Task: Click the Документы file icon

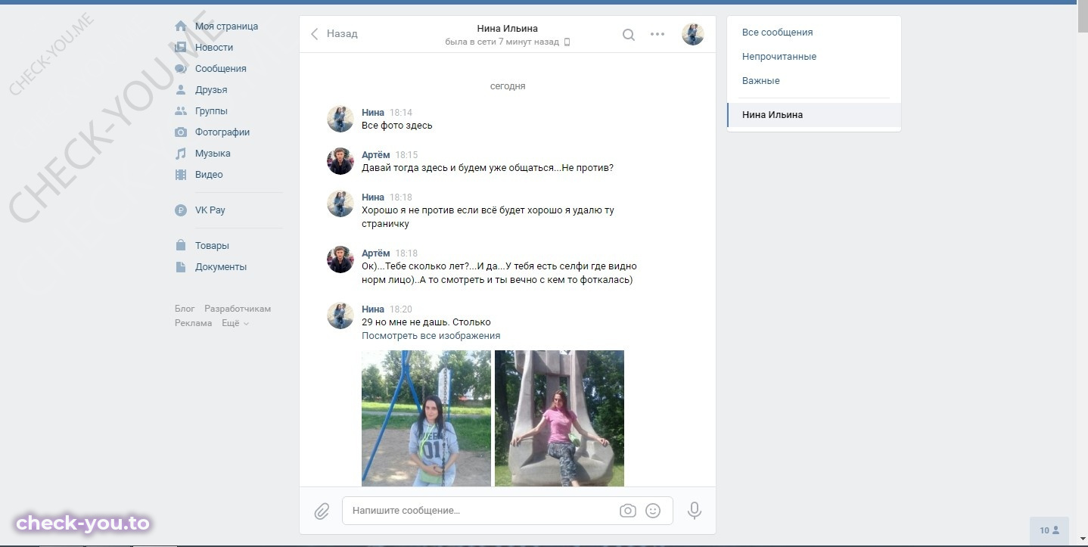Action: click(x=181, y=267)
